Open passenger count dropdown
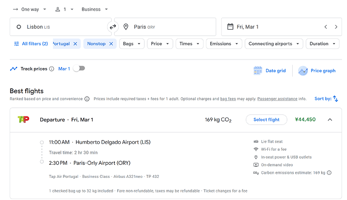 point(64,9)
